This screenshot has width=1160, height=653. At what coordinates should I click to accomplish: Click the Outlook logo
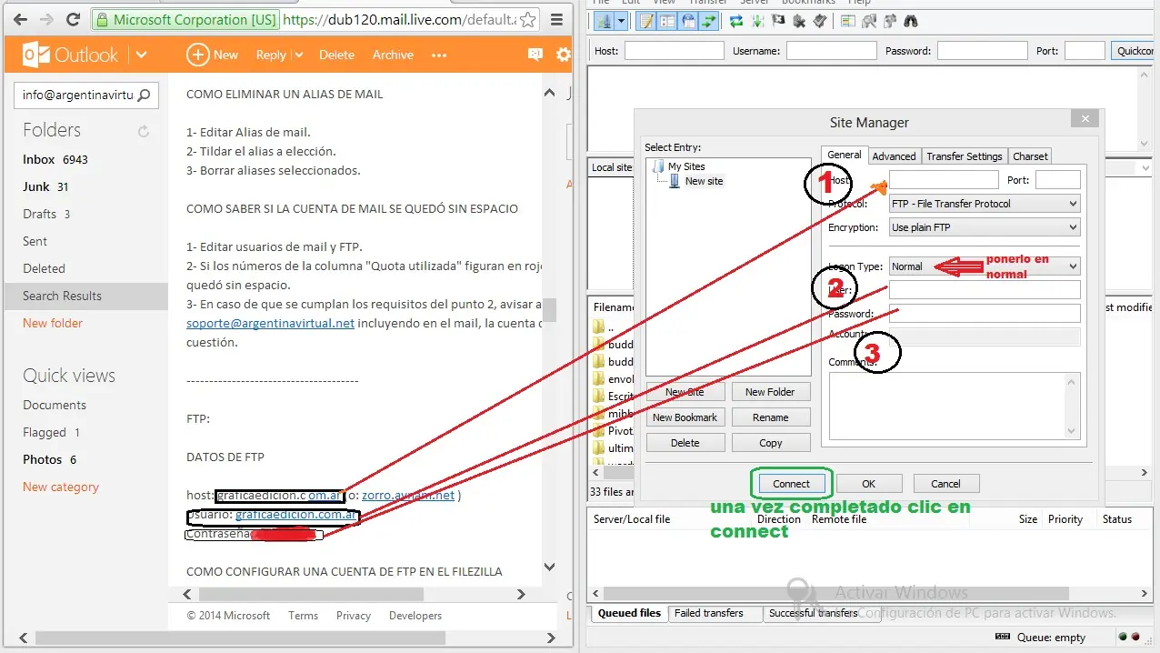click(x=70, y=55)
